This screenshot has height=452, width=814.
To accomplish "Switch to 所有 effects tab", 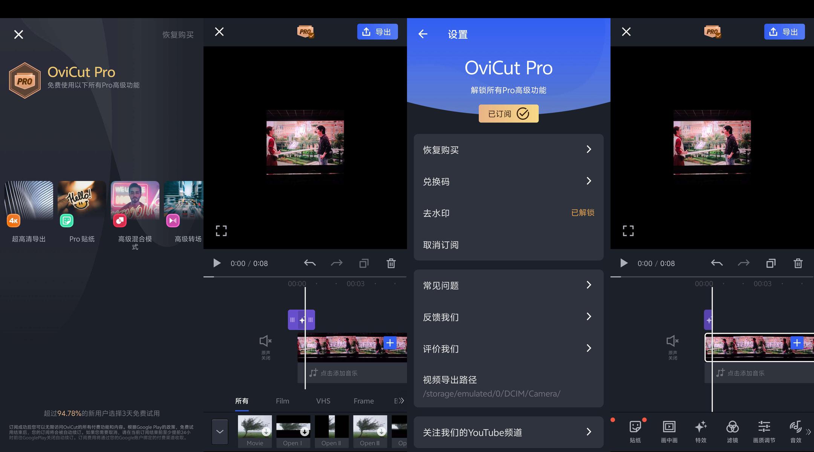I will pos(242,401).
